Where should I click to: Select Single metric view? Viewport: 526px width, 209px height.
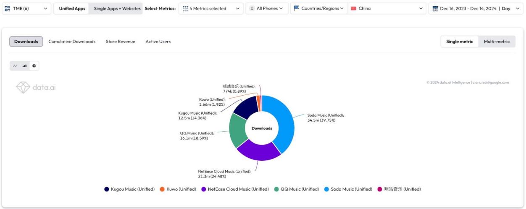460,42
